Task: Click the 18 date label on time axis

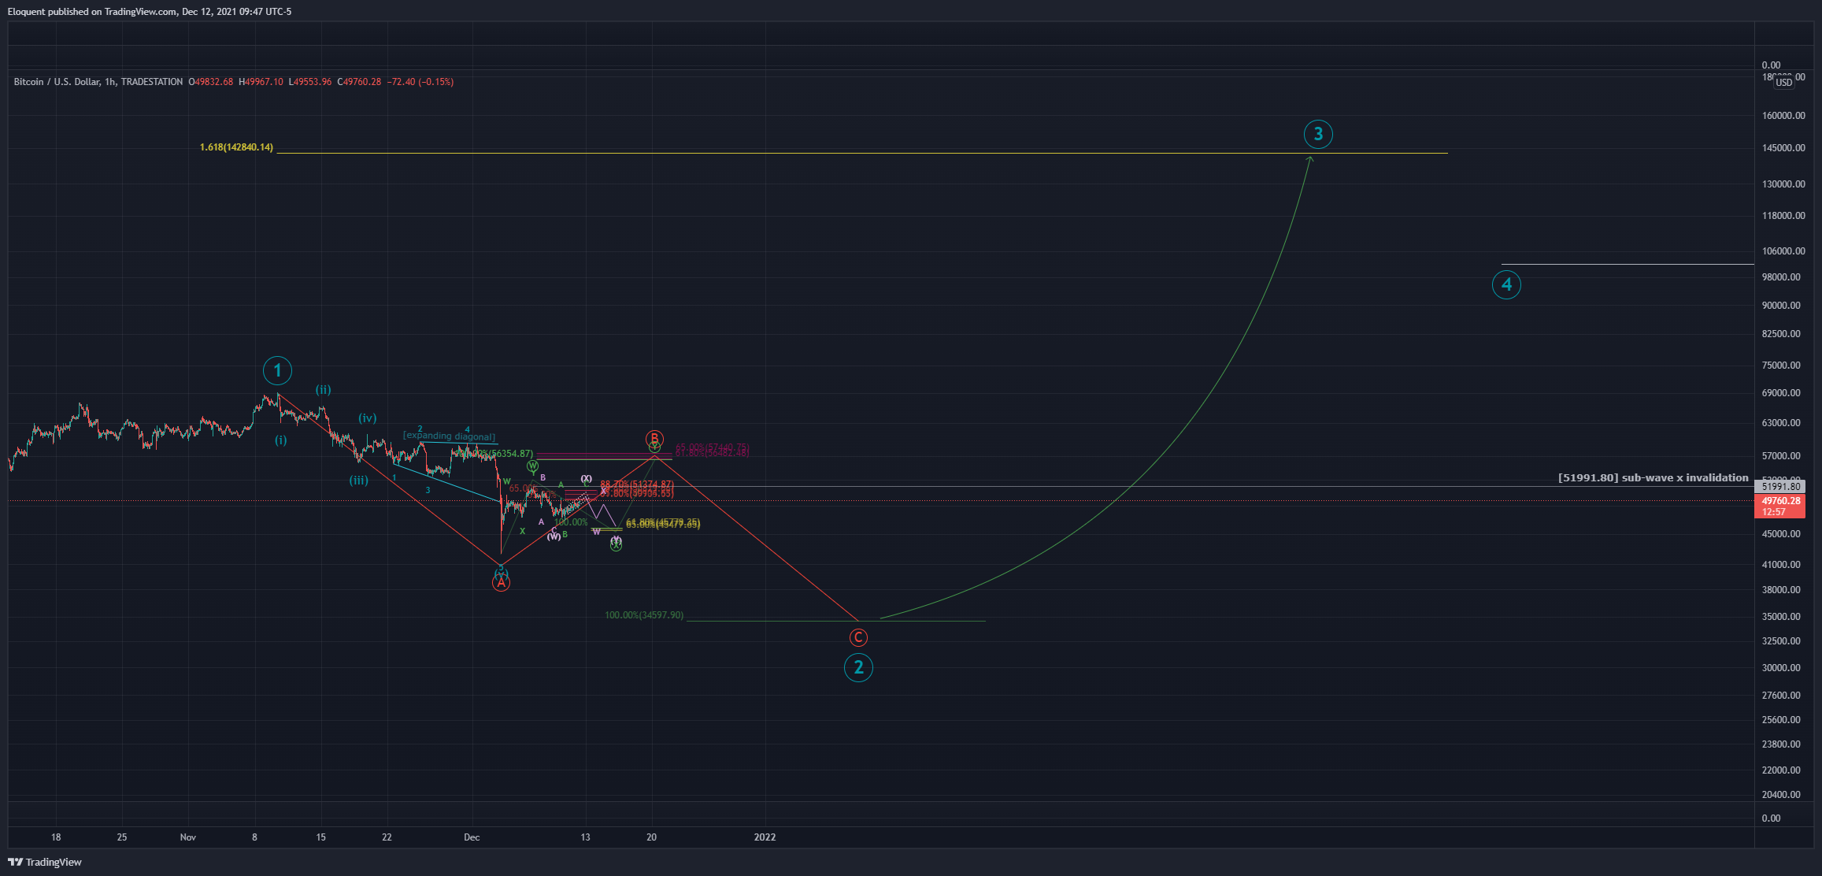Action: tap(56, 837)
